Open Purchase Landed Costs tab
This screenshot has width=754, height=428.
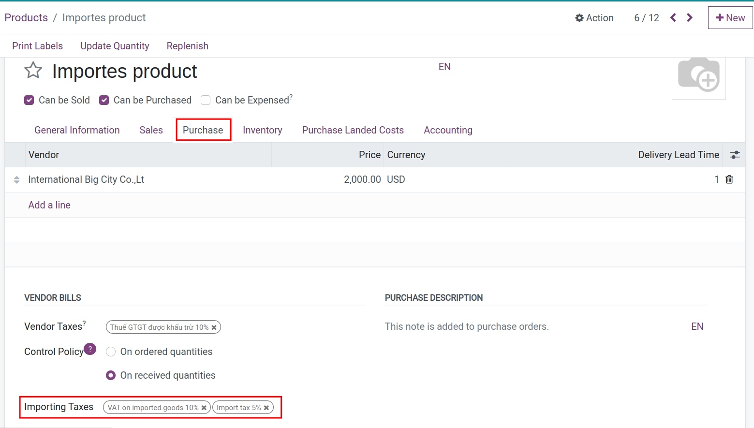point(353,130)
